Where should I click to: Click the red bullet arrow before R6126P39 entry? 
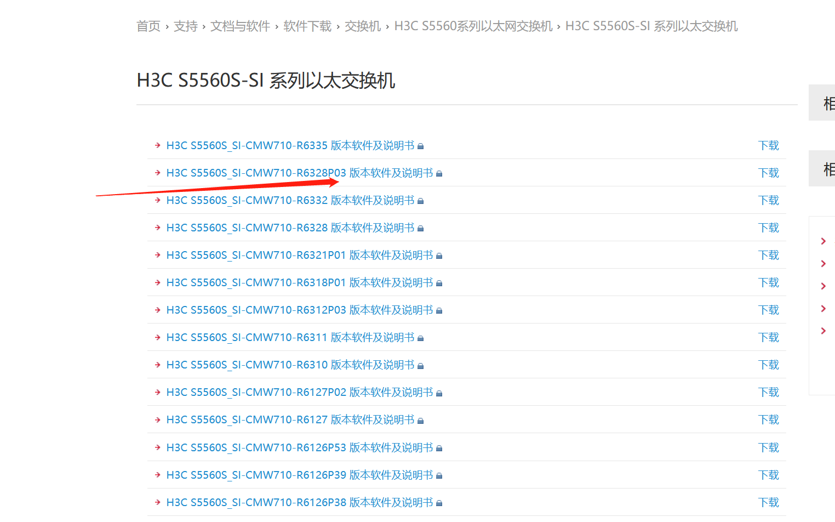click(x=158, y=475)
